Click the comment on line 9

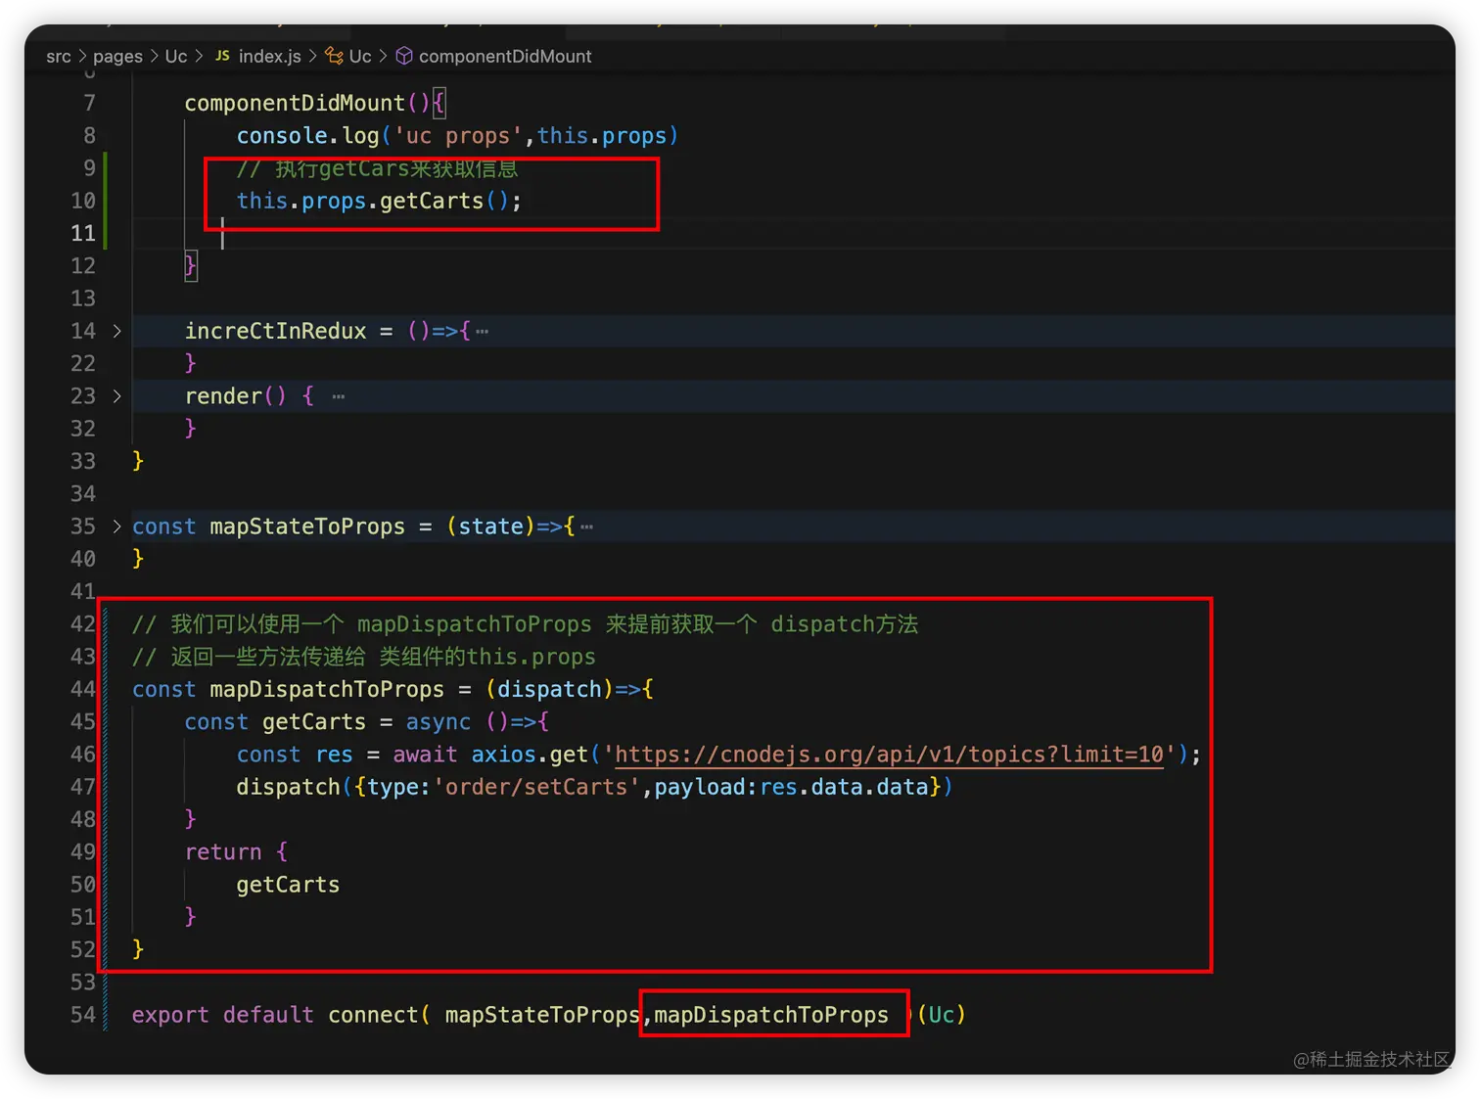(x=377, y=168)
